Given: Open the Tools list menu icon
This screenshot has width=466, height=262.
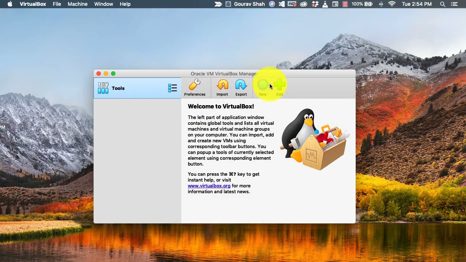Looking at the screenshot, I should (172, 88).
